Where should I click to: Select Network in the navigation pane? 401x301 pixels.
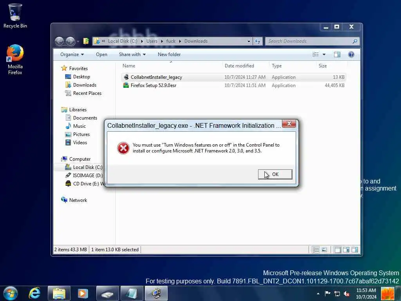78,200
